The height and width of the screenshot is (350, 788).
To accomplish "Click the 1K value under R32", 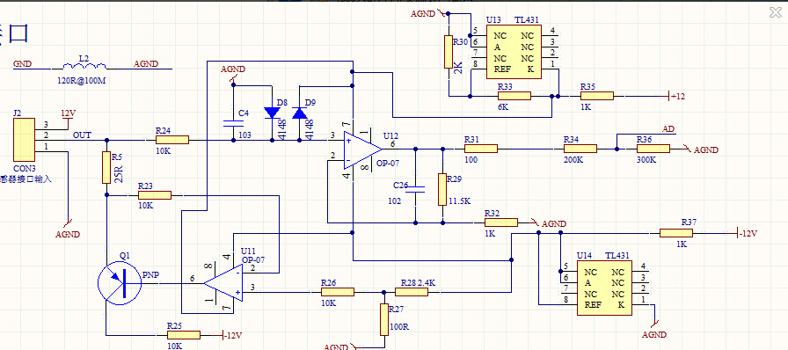I will (x=490, y=234).
